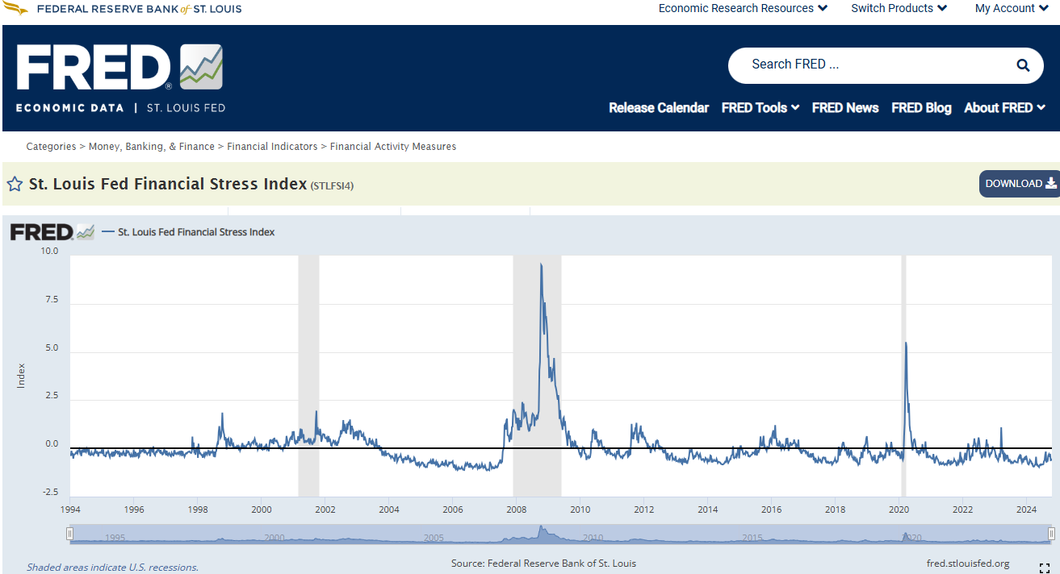Click the search magnifier icon
Screen dimensions: 1060x574
1023,65
